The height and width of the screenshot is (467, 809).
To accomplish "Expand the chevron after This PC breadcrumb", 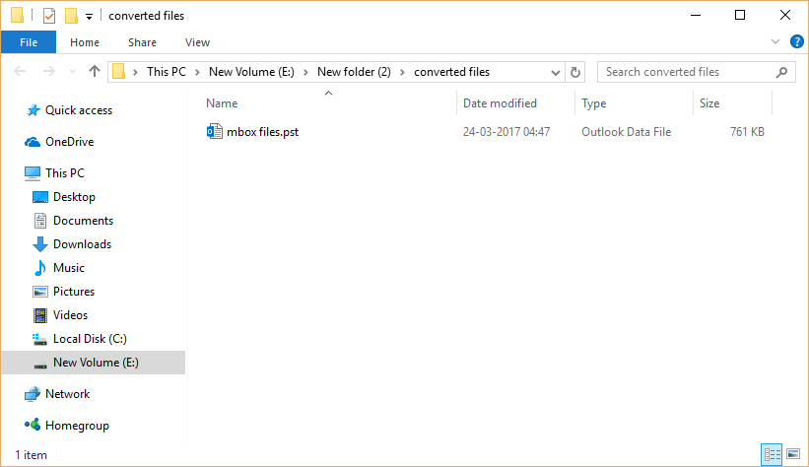I will (x=197, y=72).
